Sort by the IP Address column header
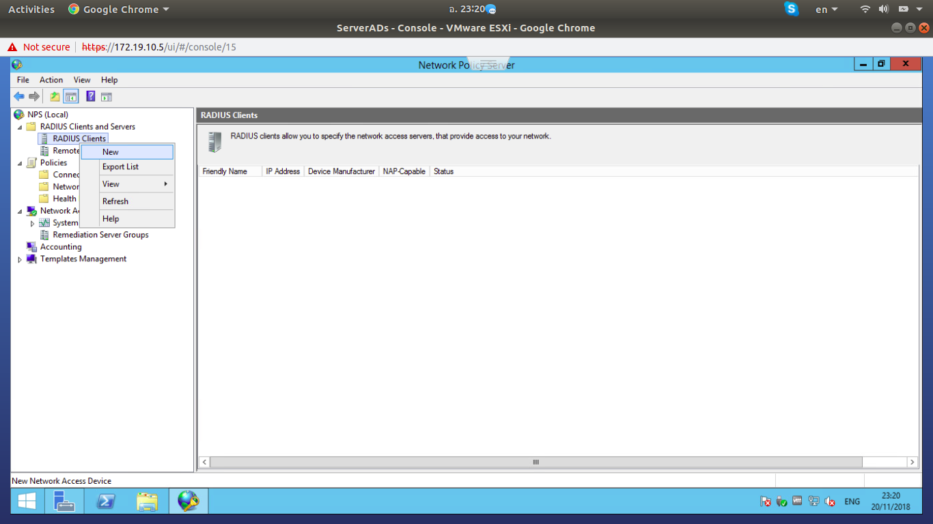The image size is (933, 524). point(283,171)
